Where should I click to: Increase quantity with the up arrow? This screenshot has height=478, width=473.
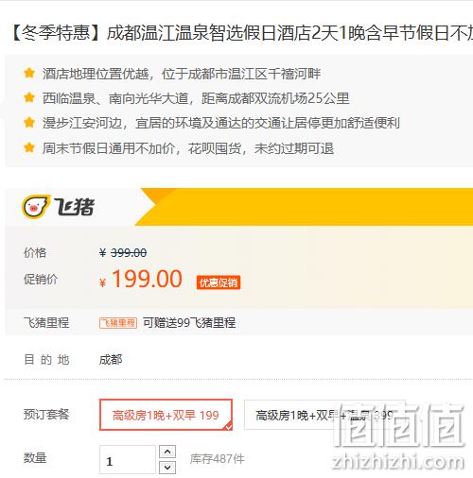[167, 452]
